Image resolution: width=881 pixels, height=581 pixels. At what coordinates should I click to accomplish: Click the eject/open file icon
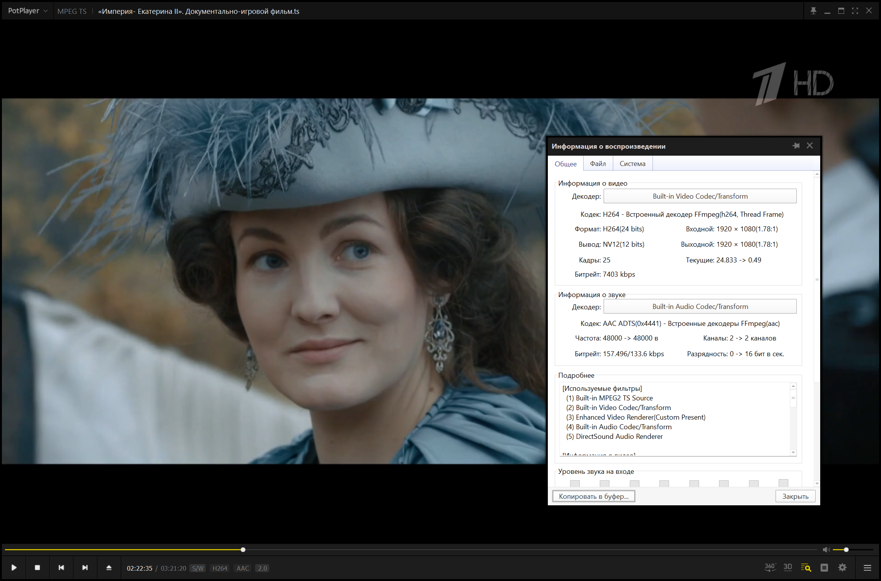pyautogui.click(x=109, y=568)
